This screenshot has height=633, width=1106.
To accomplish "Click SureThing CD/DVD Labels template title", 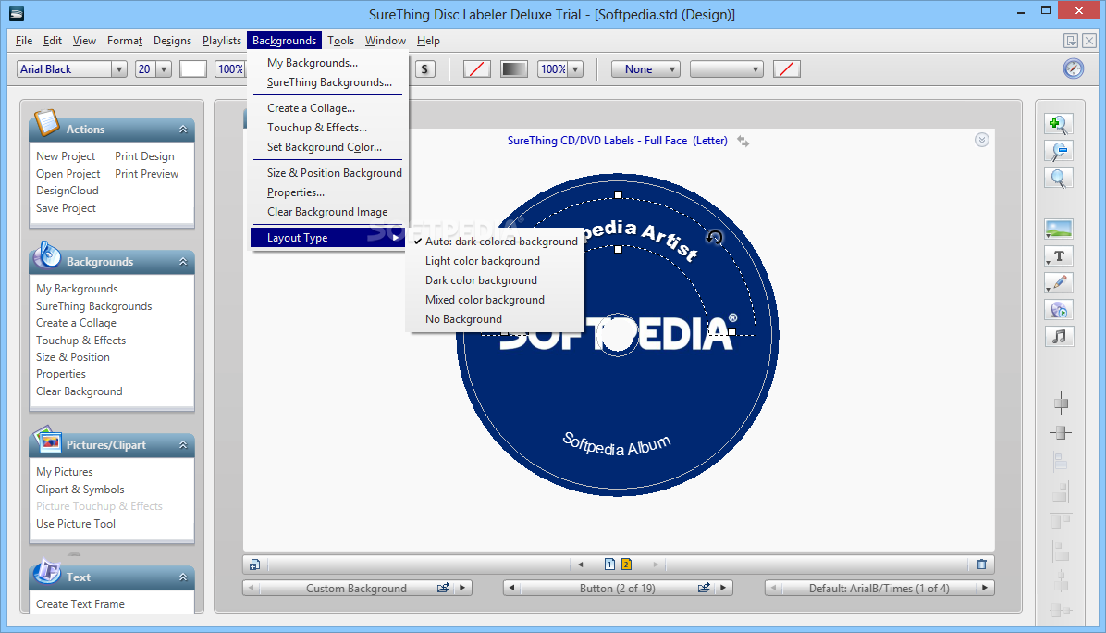I will click(x=617, y=141).
